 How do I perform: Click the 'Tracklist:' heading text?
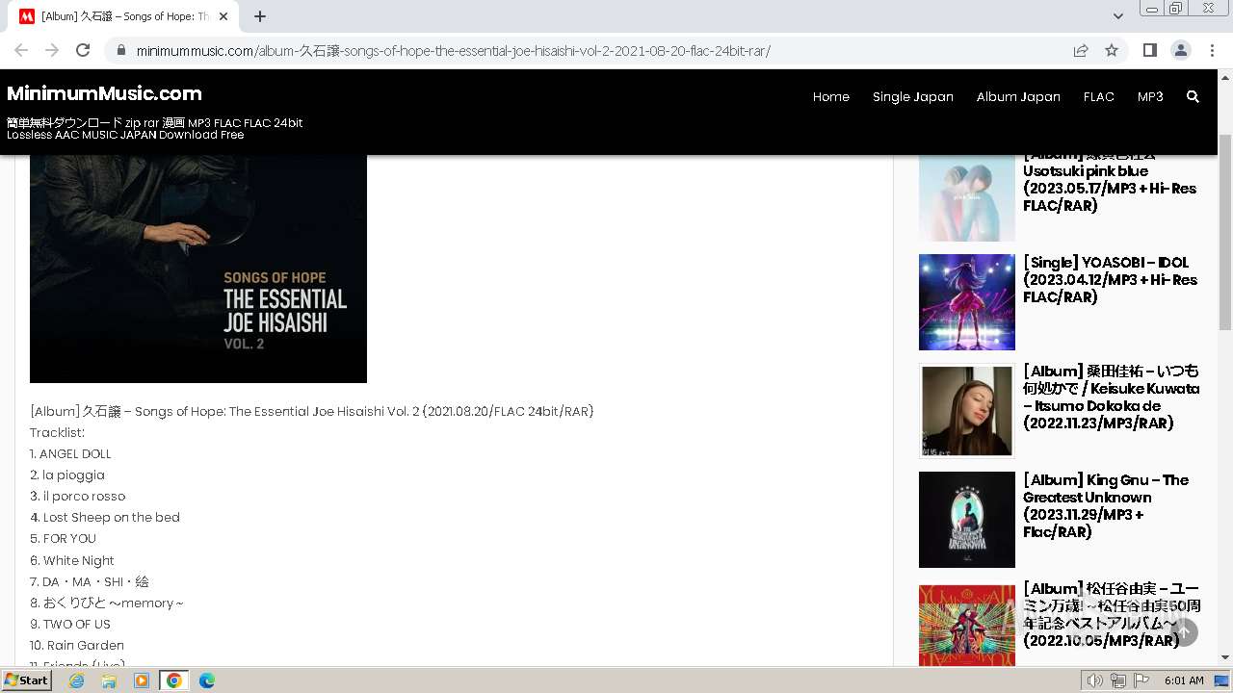[57, 432]
